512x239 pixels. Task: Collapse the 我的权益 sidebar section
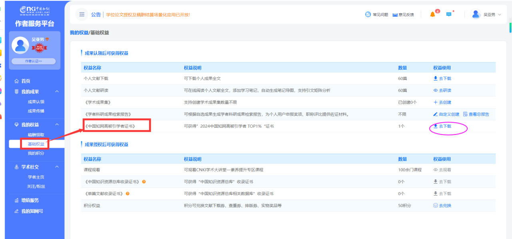pyautogui.click(x=57, y=125)
